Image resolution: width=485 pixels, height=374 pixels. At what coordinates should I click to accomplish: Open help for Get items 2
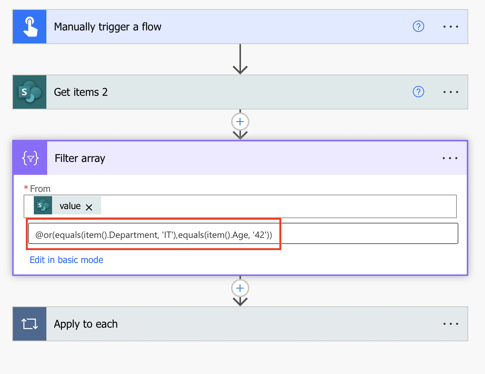coord(418,92)
